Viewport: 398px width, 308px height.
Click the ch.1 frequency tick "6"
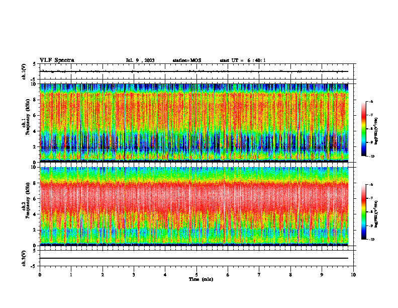[x=35, y=115]
